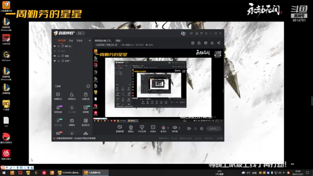Add a 手机投屏 phone casting source

(142, 129)
